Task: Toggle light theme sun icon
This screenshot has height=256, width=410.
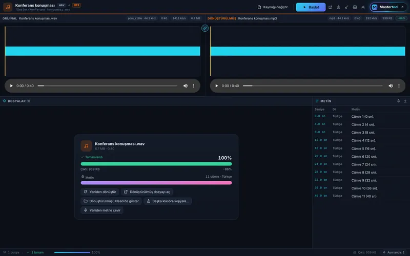Action: (x=363, y=7)
